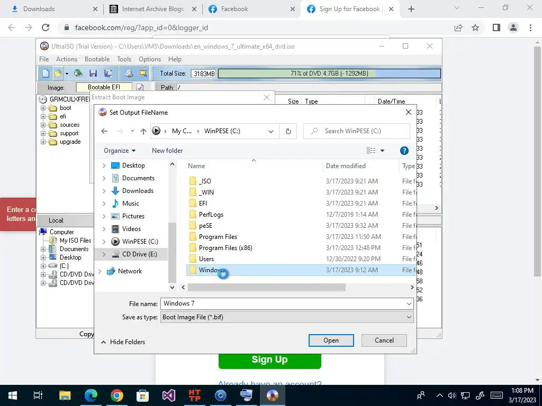
Task: Click the green Sign Up button on Facebook
Action: pos(269,359)
